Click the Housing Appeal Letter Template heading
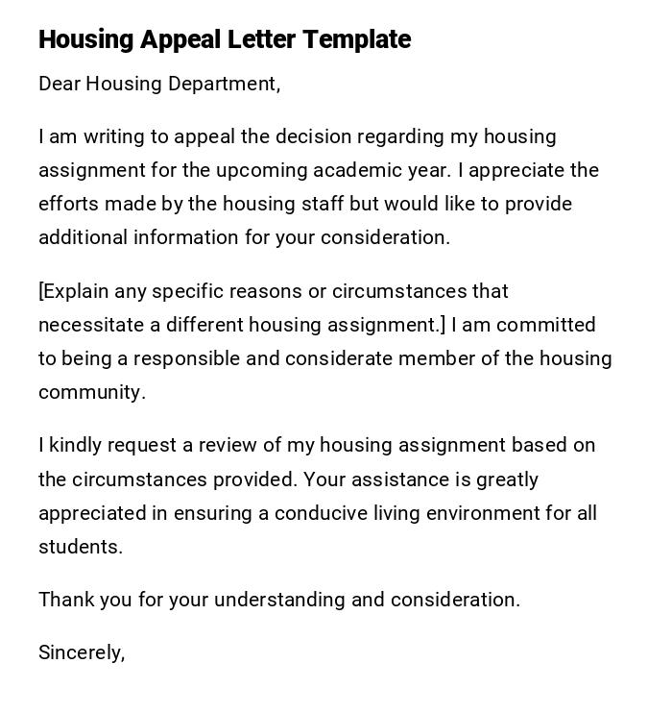Screen dimensions: 672x713 pos(225,39)
